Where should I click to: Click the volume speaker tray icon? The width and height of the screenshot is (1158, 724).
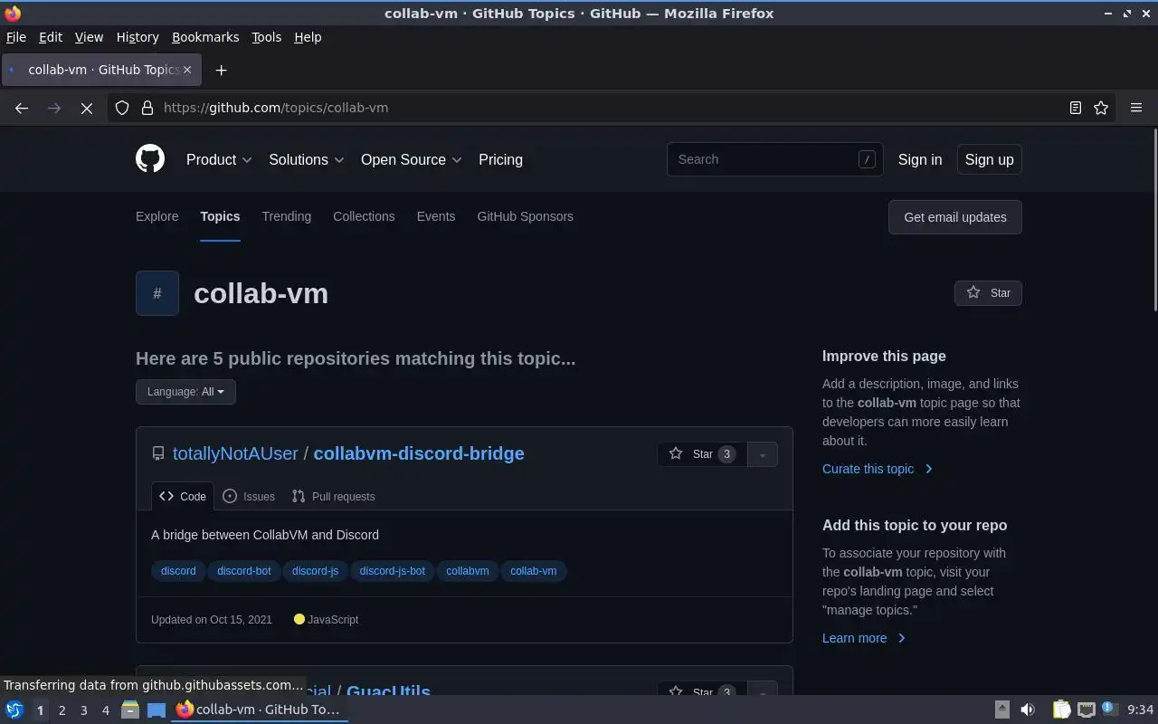(x=1027, y=710)
